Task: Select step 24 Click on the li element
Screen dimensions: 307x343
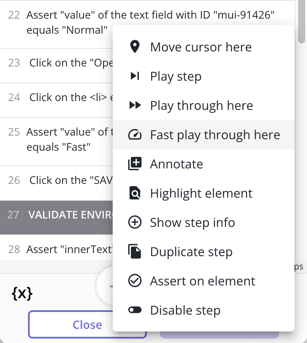Action: point(56,100)
